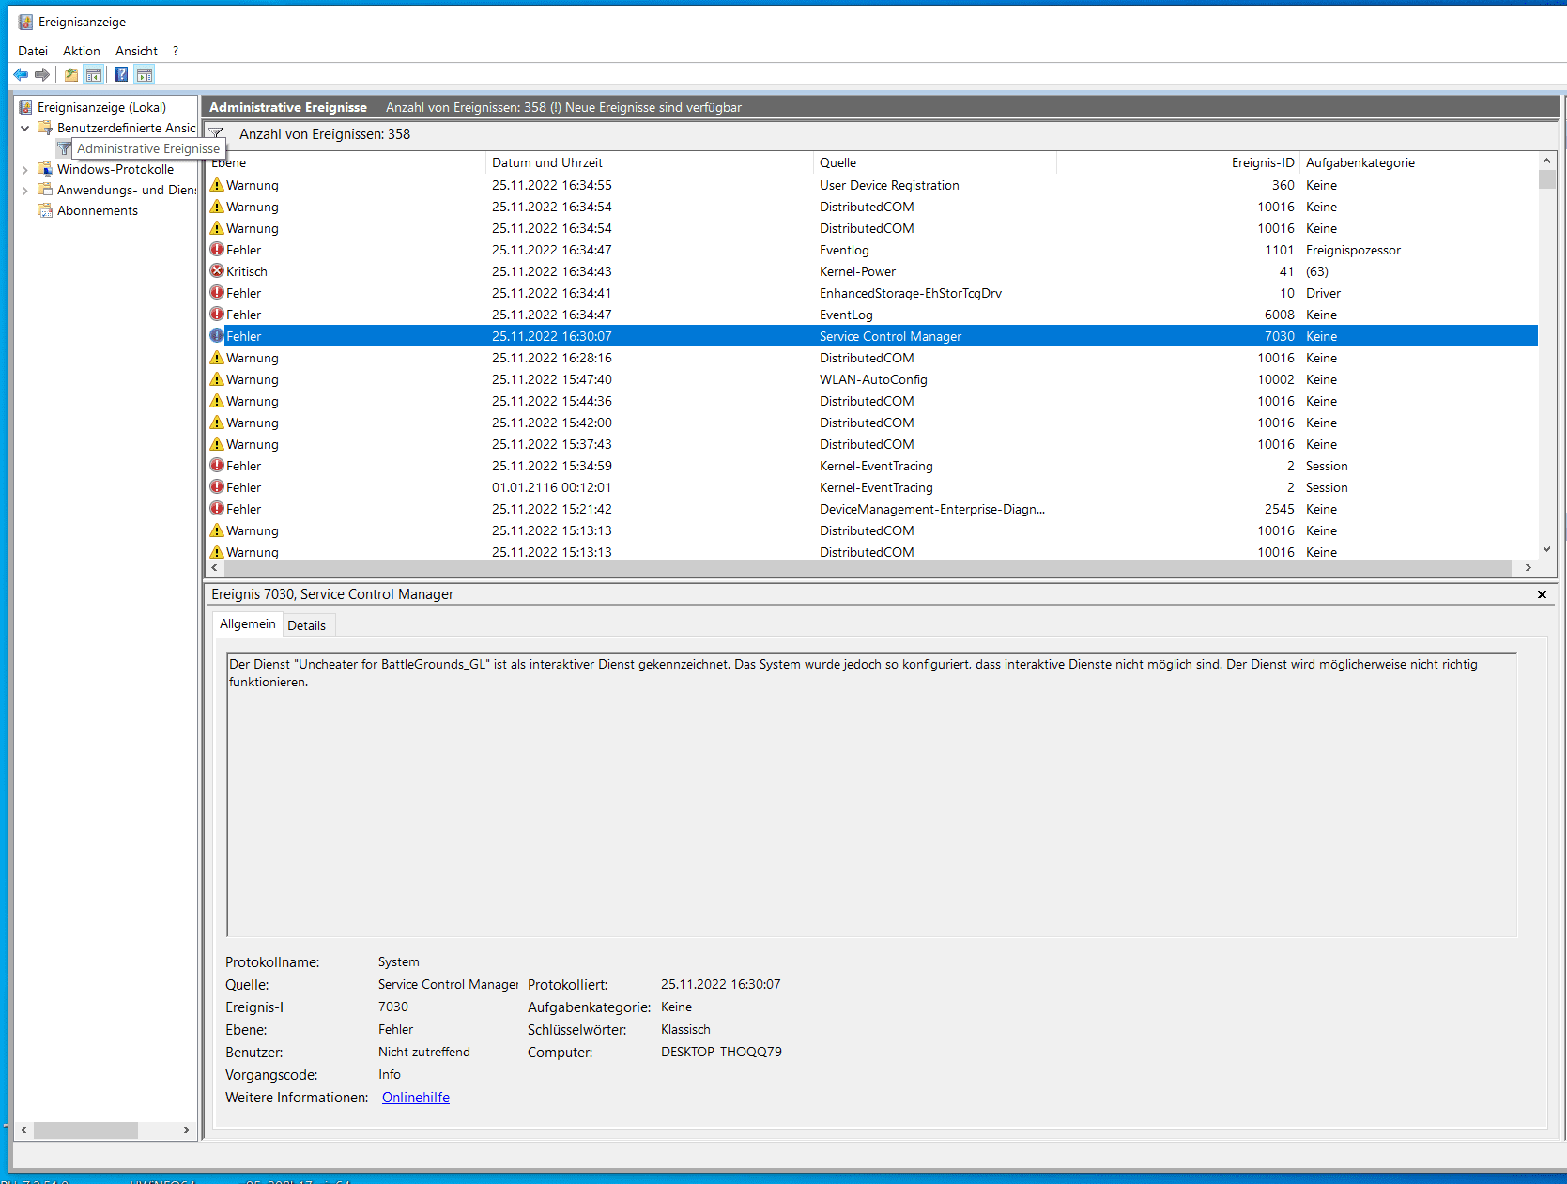This screenshot has width=1567, height=1184.
Task: Open the Onlinehilfe link
Action: 416,1098
